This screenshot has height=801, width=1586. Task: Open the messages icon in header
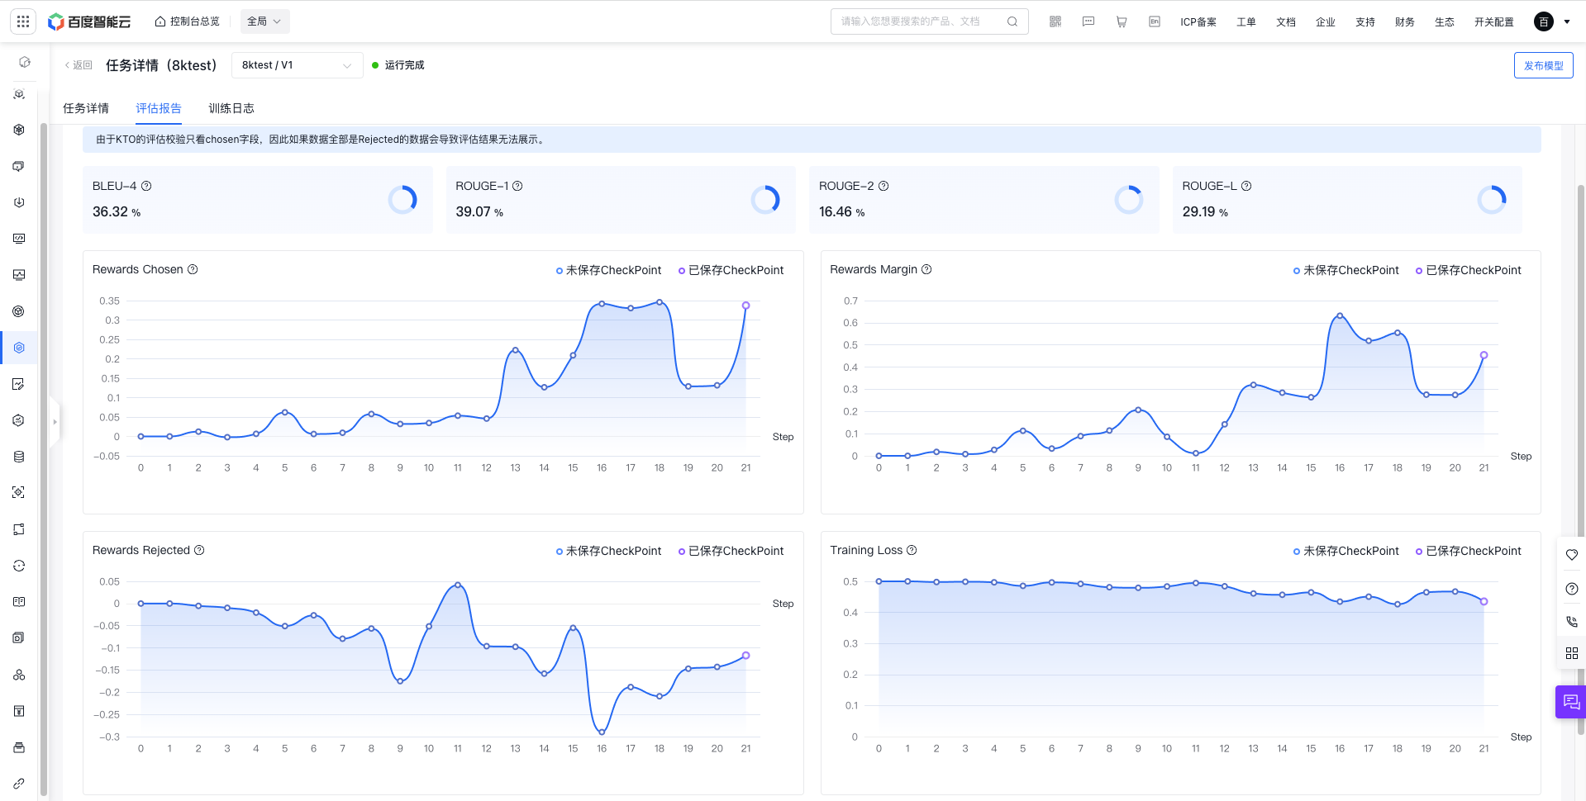[x=1088, y=21]
